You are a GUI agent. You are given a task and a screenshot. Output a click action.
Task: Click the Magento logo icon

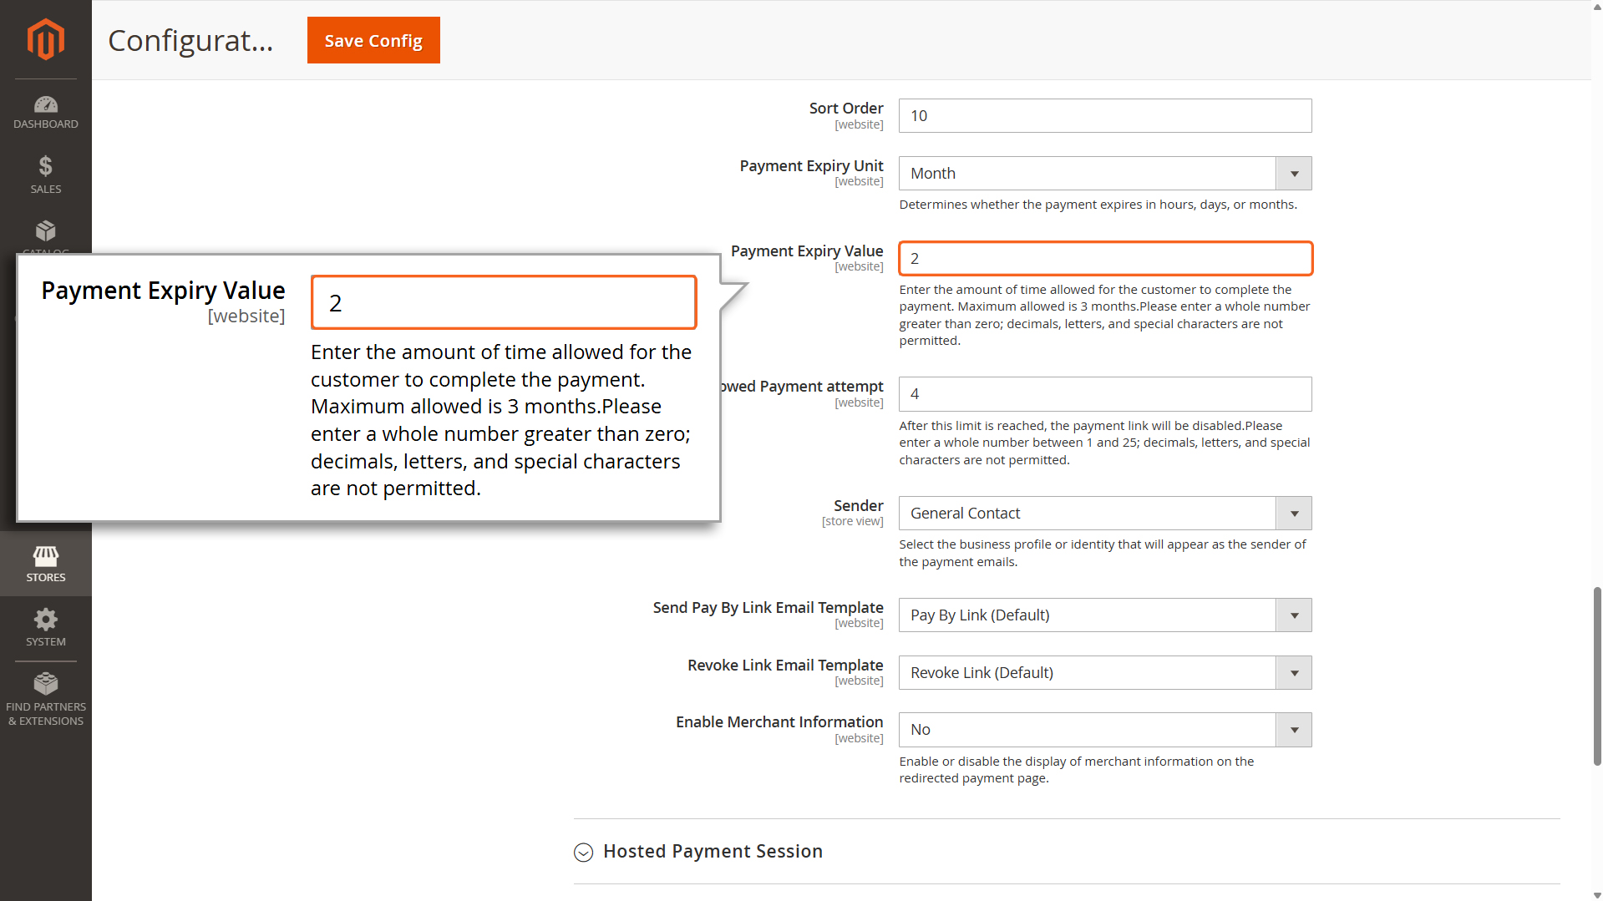45,39
